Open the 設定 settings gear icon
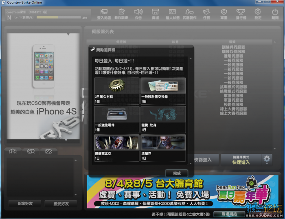285x219 pixels. [x=258, y=14]
